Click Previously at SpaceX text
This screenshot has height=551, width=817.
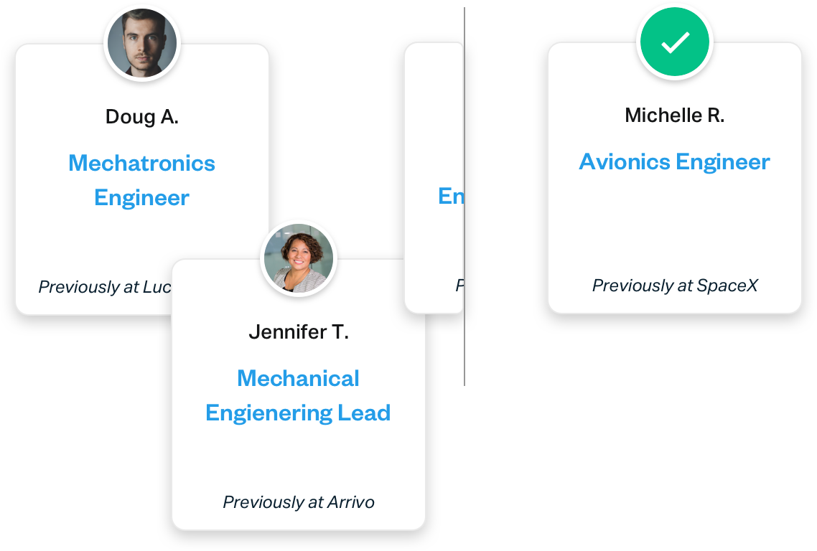click(x=675, y=286)
